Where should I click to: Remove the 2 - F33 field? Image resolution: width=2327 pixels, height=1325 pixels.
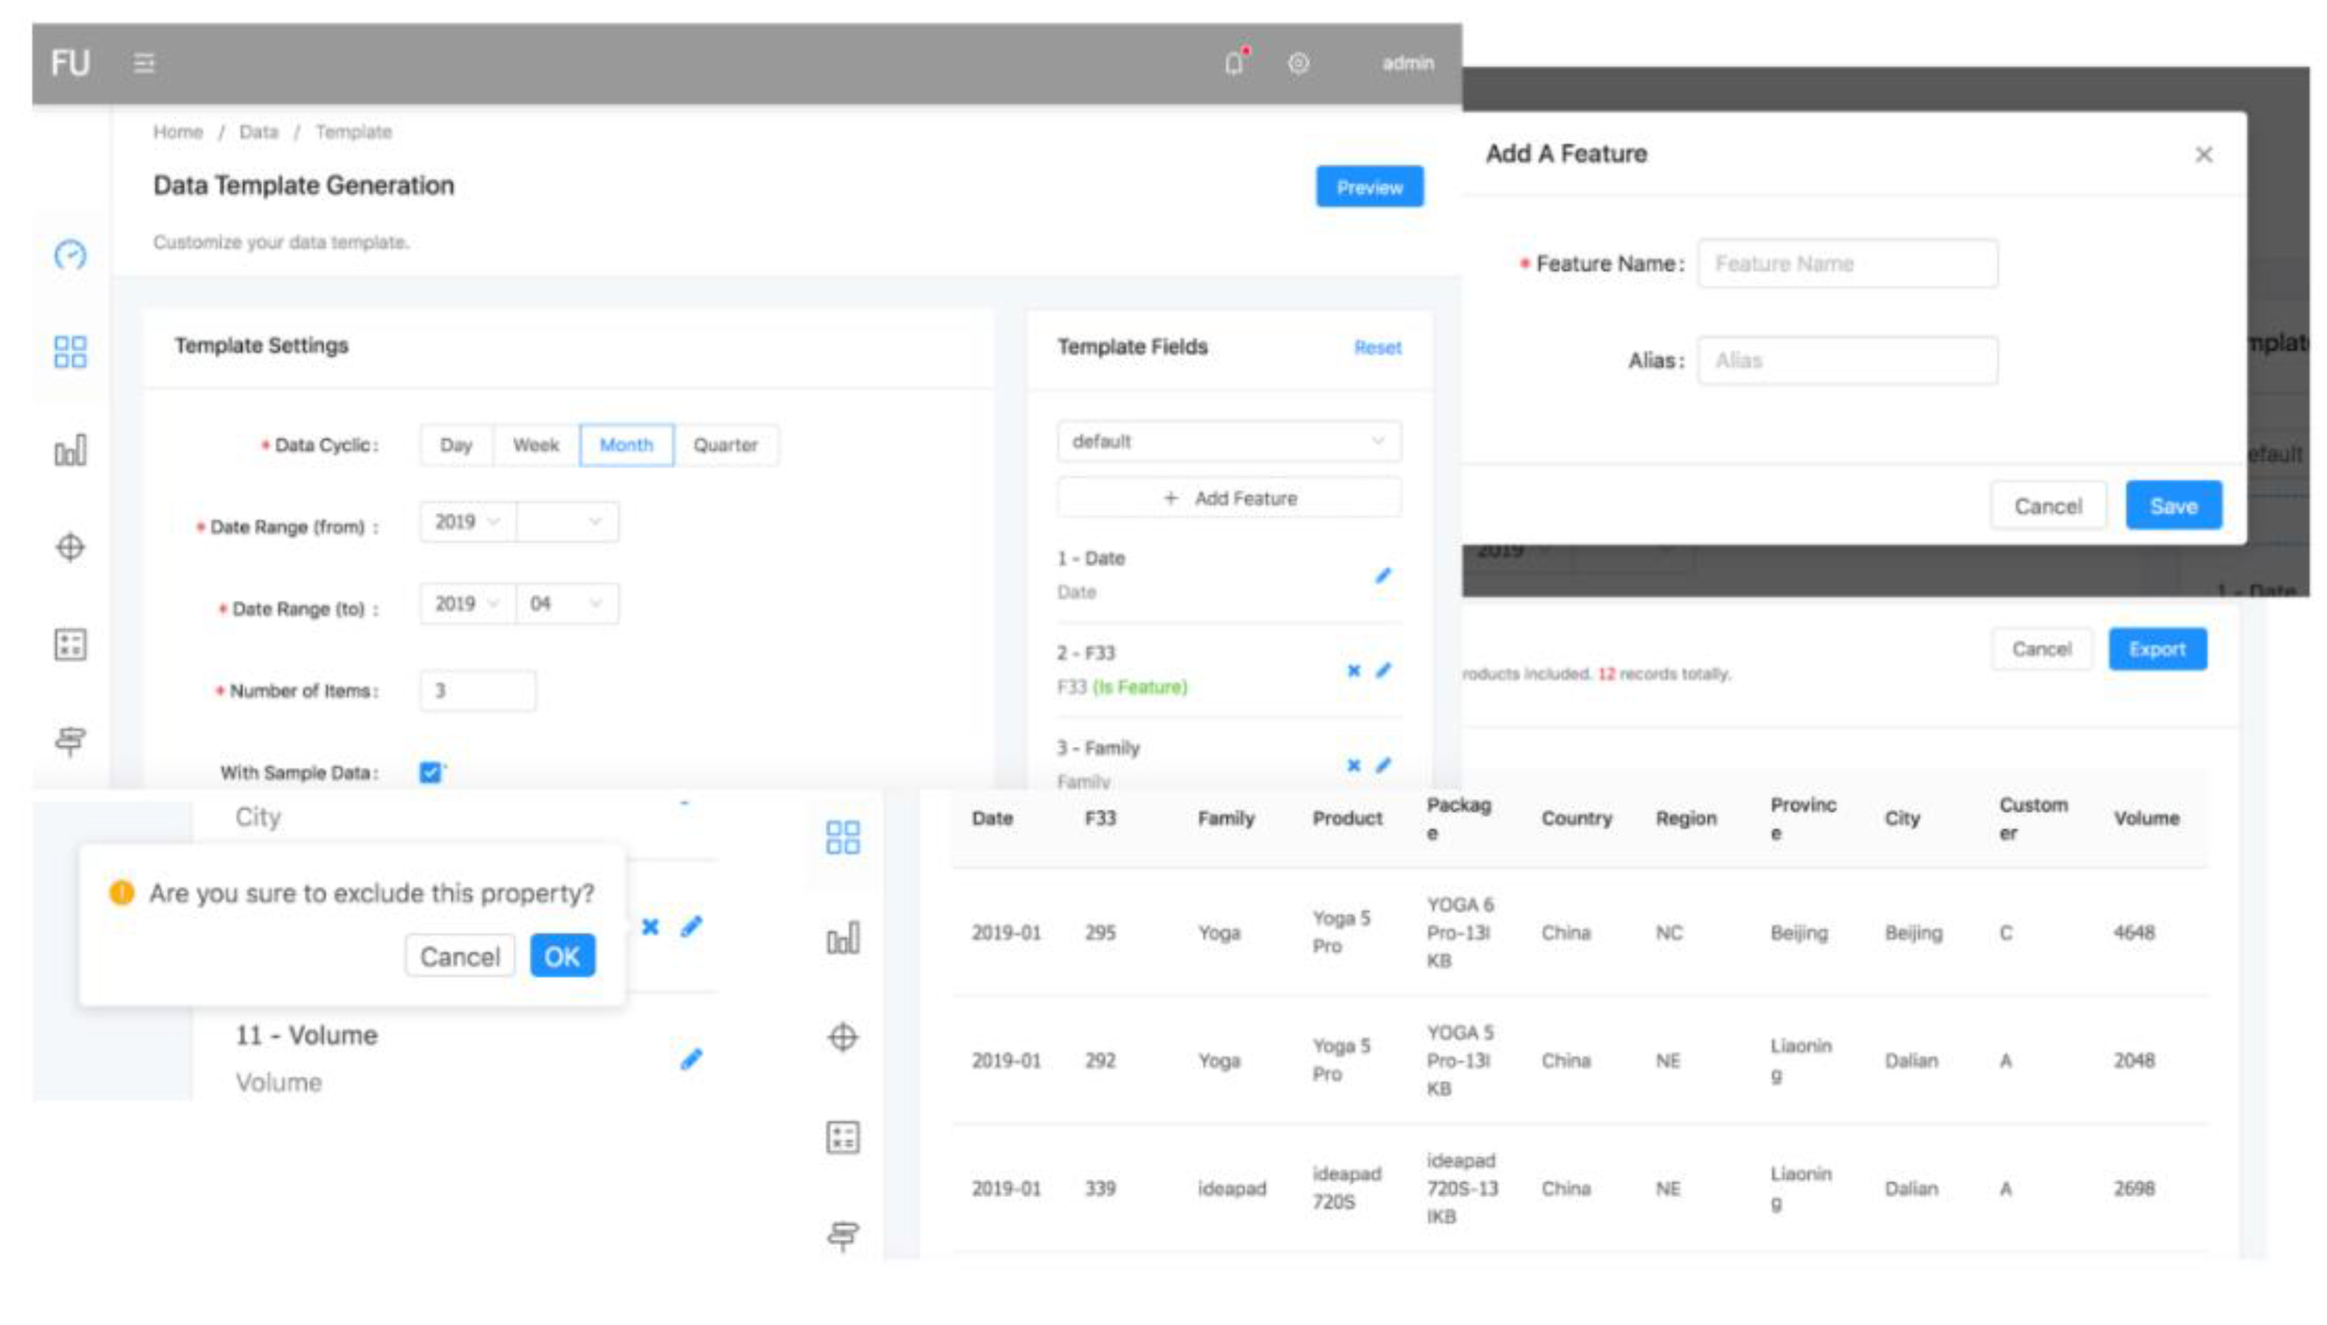(x=1354, y=670)
